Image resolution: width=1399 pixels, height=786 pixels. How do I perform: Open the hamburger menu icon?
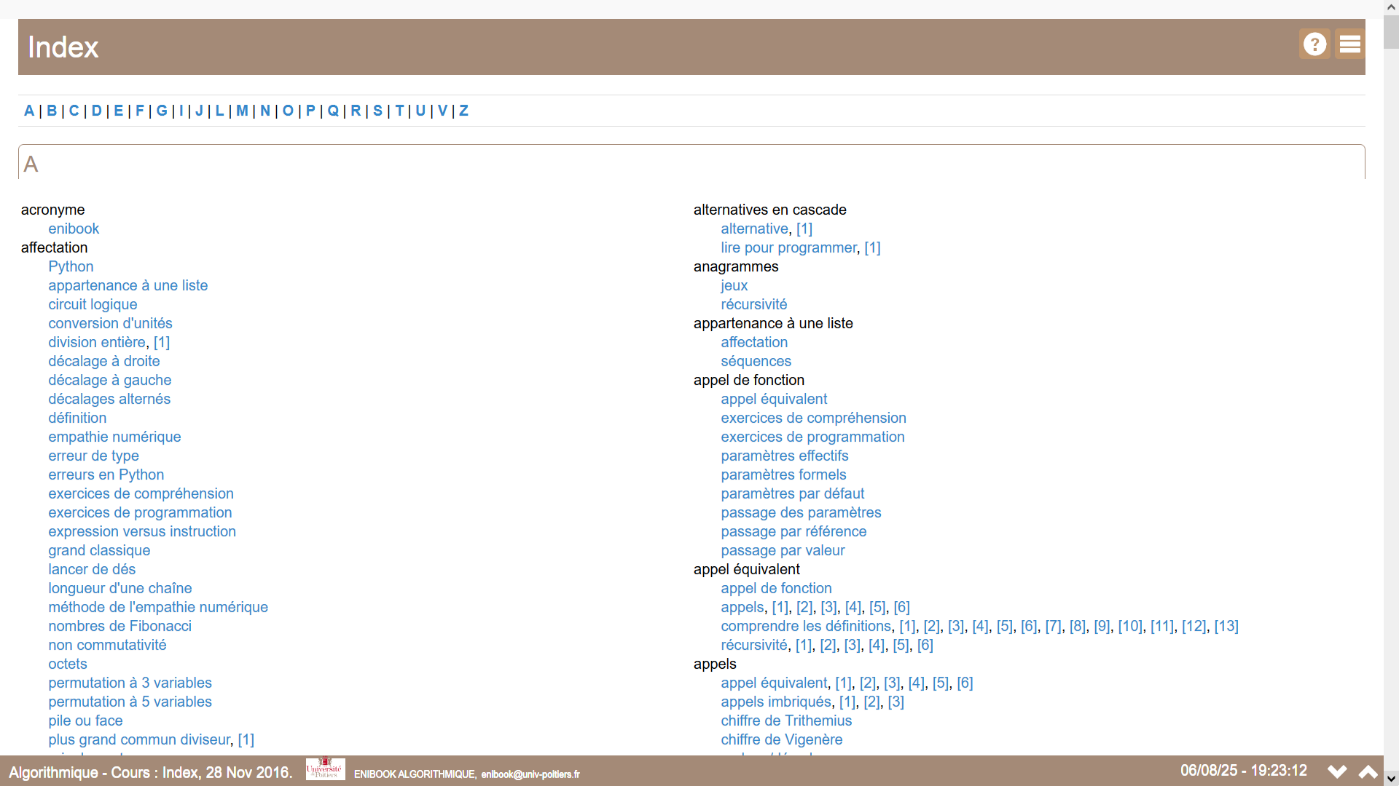[1349, 44]
